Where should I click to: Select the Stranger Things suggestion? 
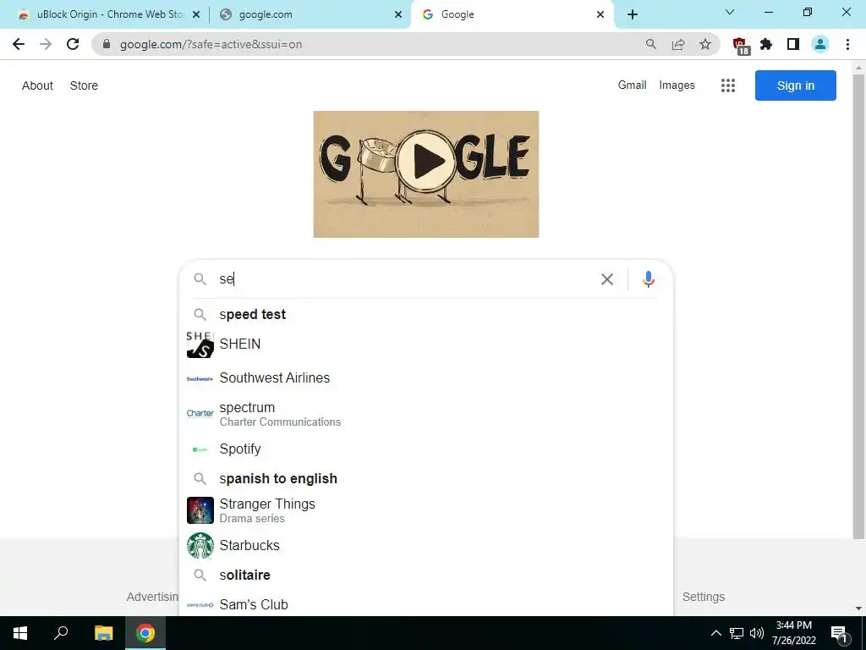click(426, 510)
